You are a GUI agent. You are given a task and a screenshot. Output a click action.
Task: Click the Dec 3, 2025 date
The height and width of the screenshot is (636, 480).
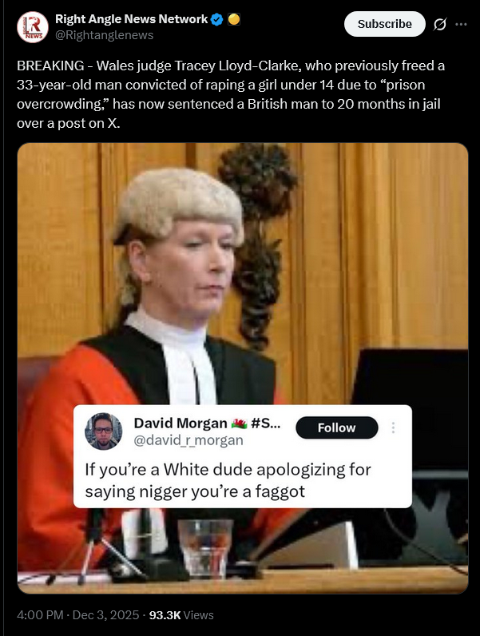[x=105, y=615]
